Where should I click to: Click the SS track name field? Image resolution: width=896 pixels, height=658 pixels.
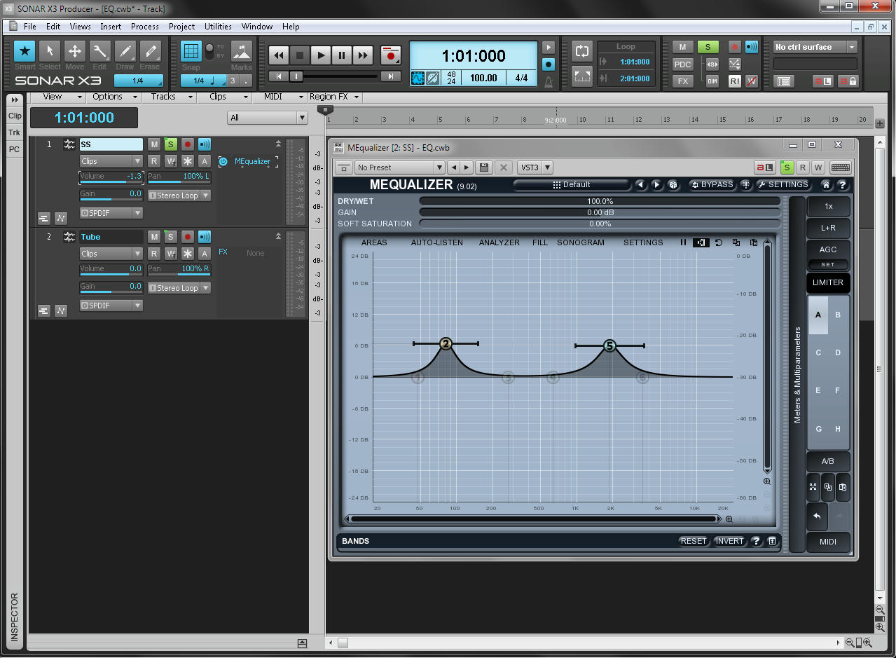[111, 144]
